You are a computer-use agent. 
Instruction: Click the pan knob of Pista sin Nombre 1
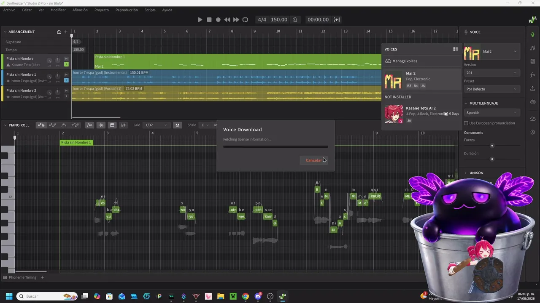[58, 77]
